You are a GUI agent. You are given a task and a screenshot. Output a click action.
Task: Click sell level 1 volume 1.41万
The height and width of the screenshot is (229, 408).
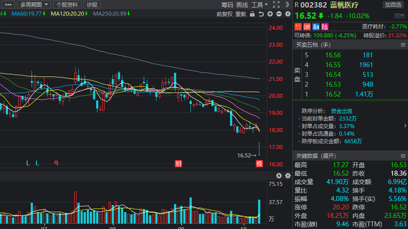click(364, 94)
